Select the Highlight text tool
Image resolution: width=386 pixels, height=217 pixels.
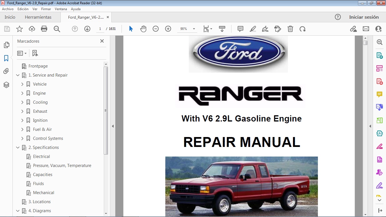(x=253, y=29)
